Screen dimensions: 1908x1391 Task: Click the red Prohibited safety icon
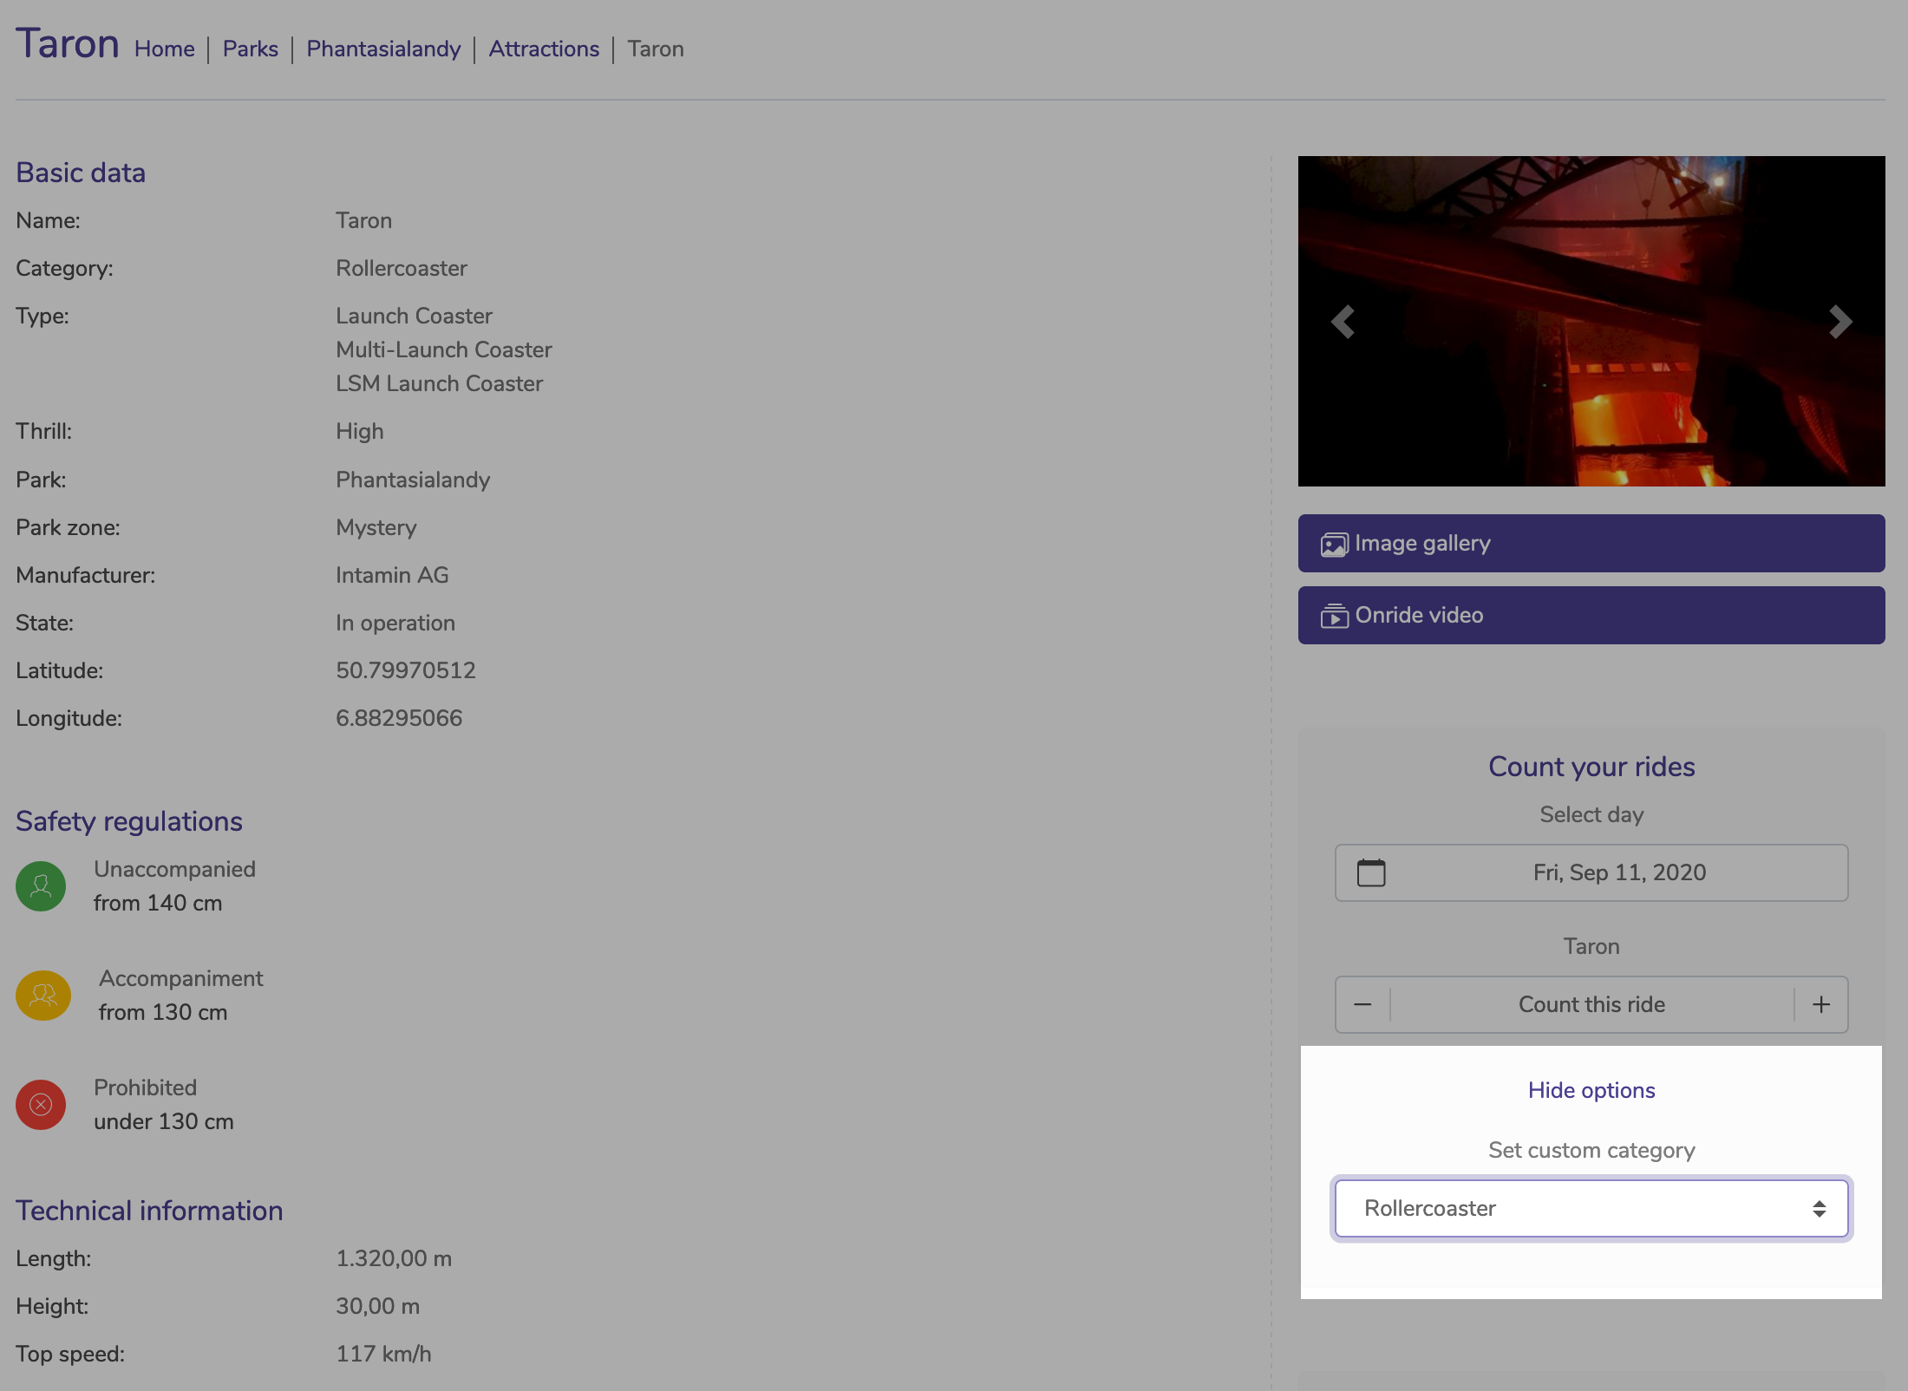pyautogui.click(x=41, y=1104)
